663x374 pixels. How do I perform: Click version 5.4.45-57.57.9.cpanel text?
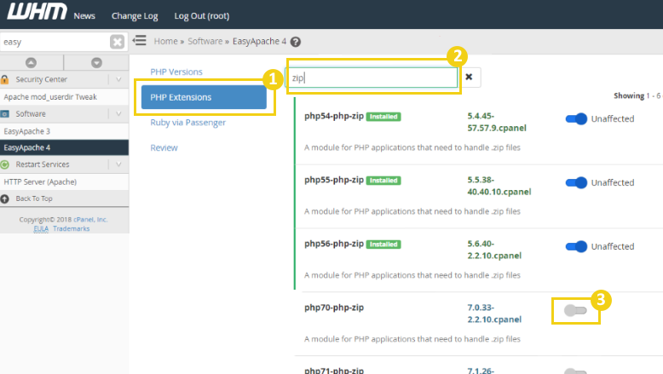click(x=497, y=122)
